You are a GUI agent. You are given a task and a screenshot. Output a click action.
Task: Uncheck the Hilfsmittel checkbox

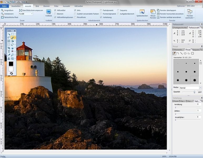(x=55, y=10)
